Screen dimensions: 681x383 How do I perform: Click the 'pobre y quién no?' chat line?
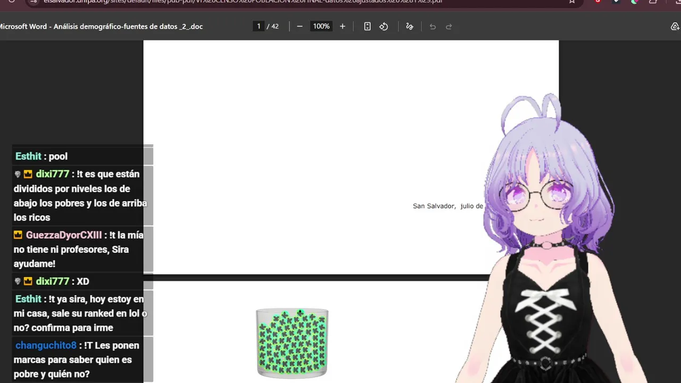point(52,374)
